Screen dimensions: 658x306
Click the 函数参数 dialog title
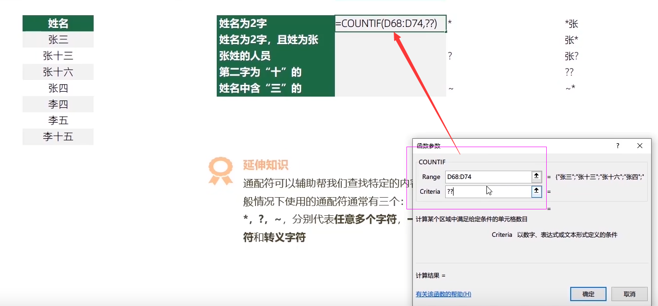click(x=429, y=146)
